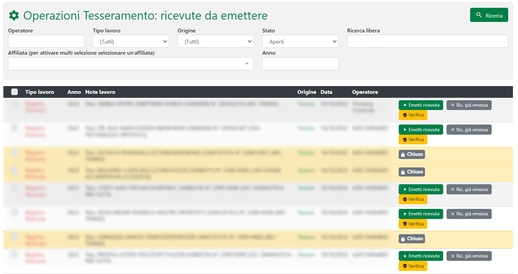Viewport: 518px width, 274px height.
Task: Open the Tipo lavoro dropdown
Action: click(x=131, y=42)
